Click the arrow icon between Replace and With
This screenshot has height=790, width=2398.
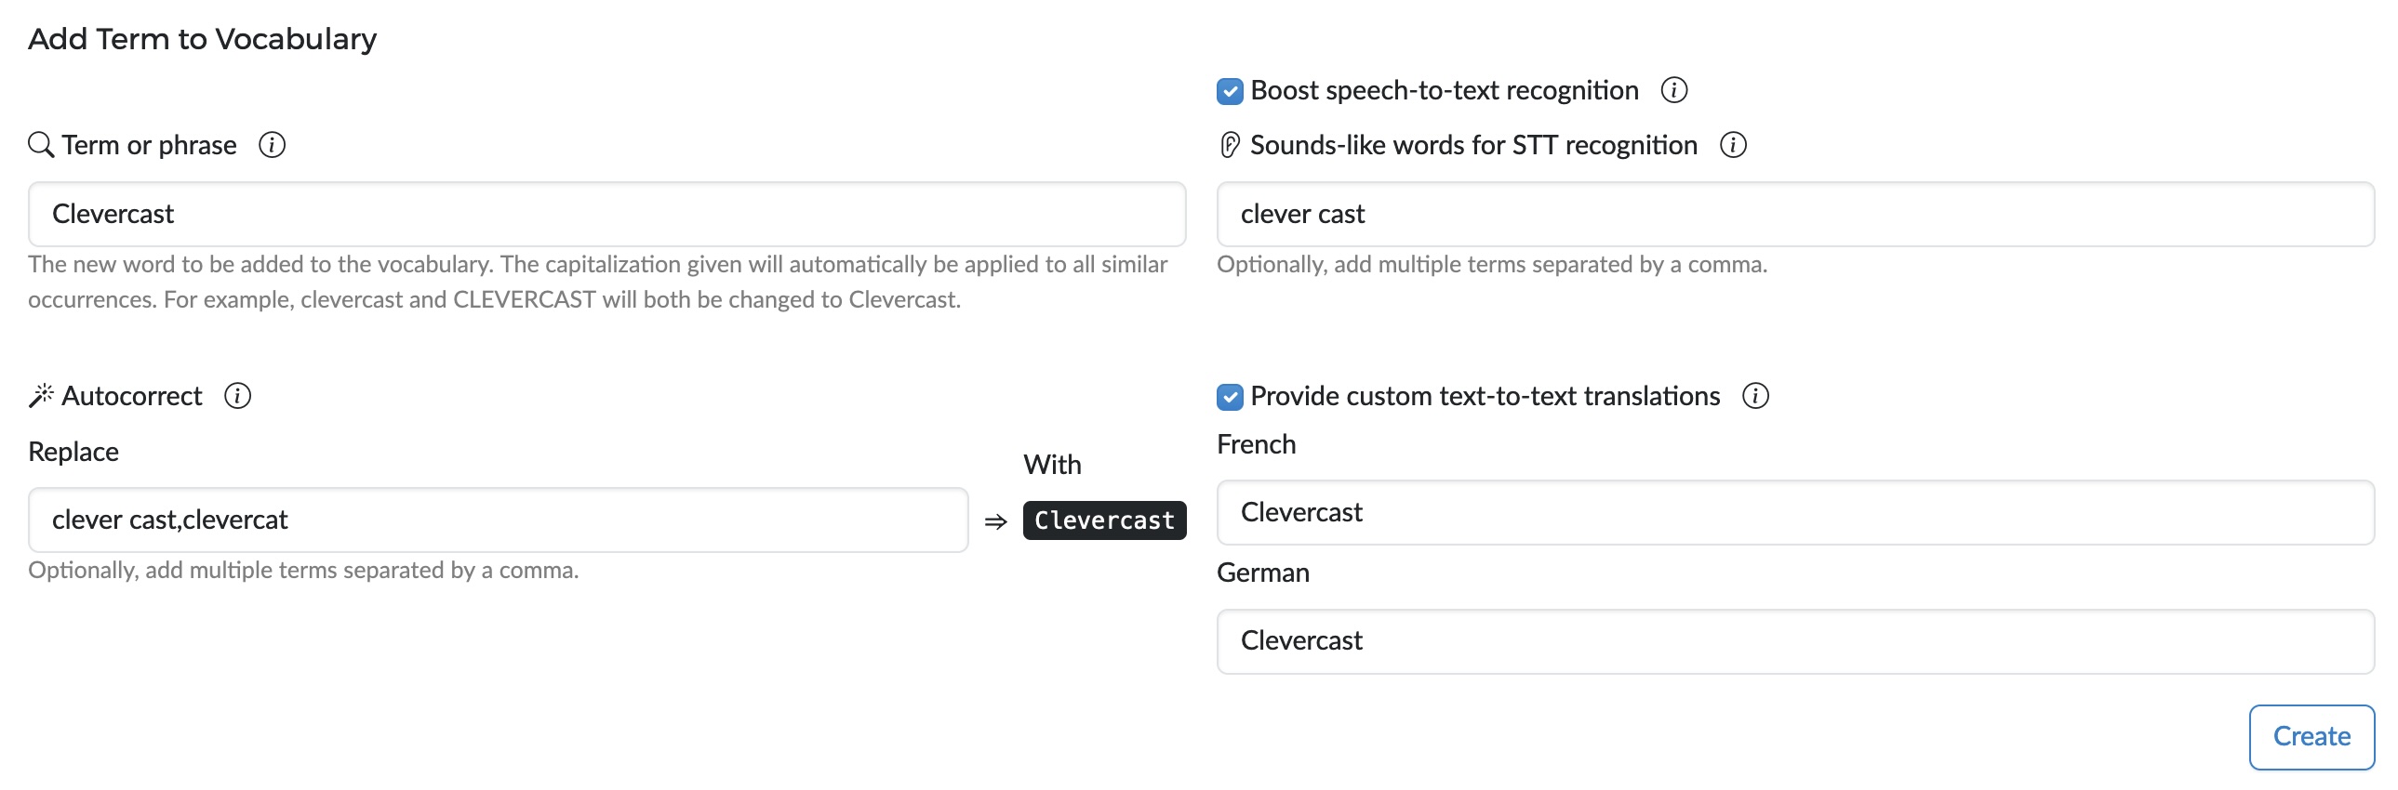point(995,522)
